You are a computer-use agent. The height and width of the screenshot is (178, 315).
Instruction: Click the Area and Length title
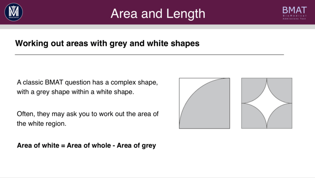[x=158, y=14]
